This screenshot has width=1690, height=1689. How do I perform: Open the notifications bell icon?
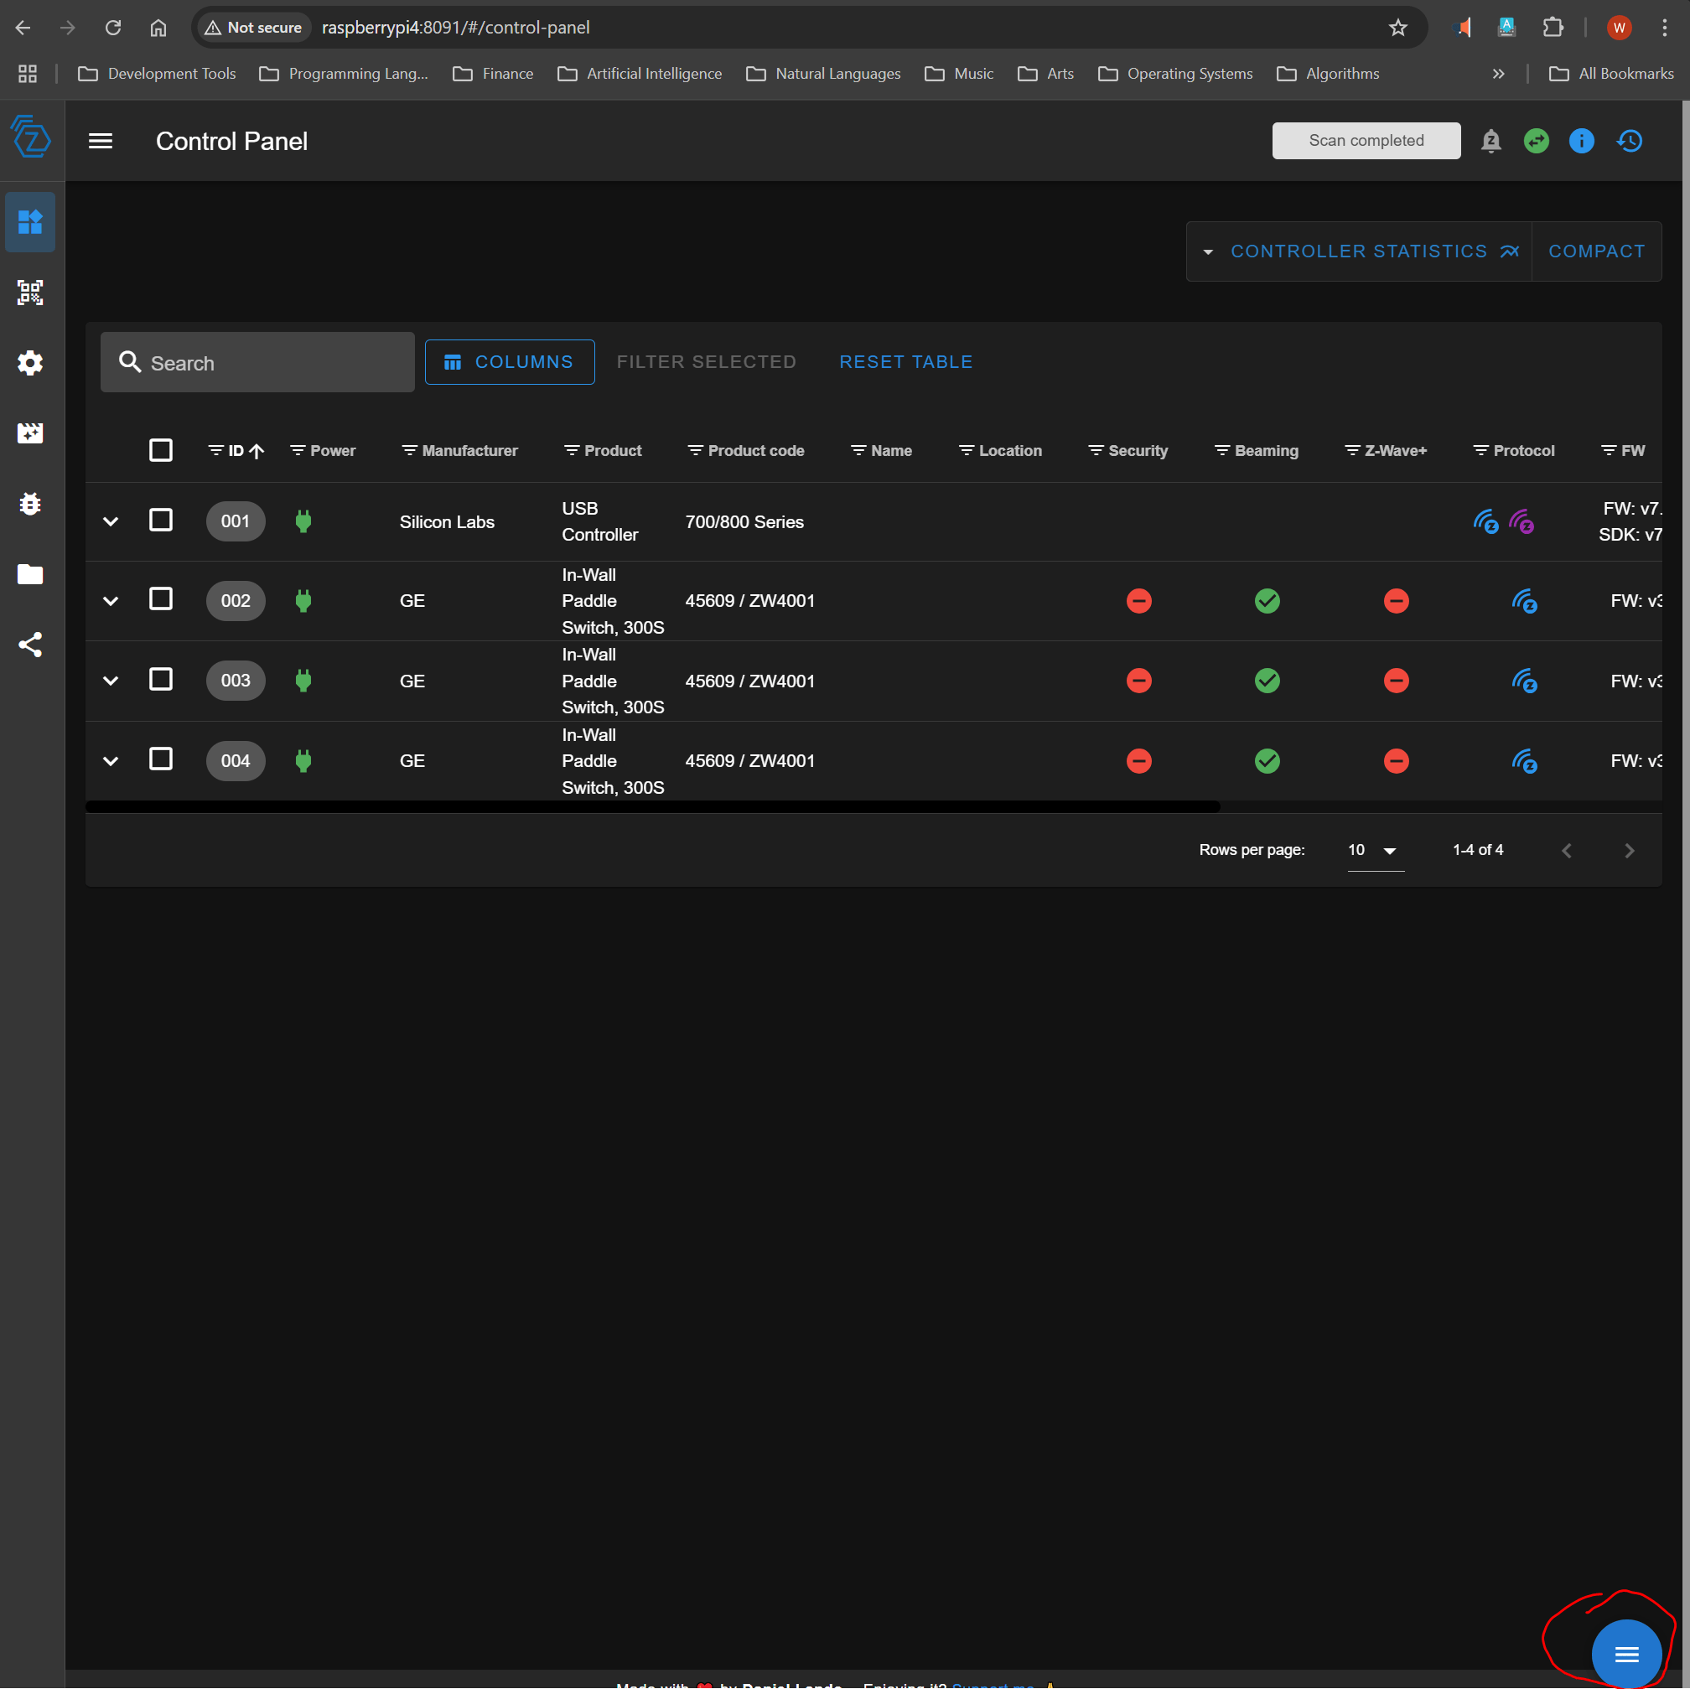pos(1490,141)
